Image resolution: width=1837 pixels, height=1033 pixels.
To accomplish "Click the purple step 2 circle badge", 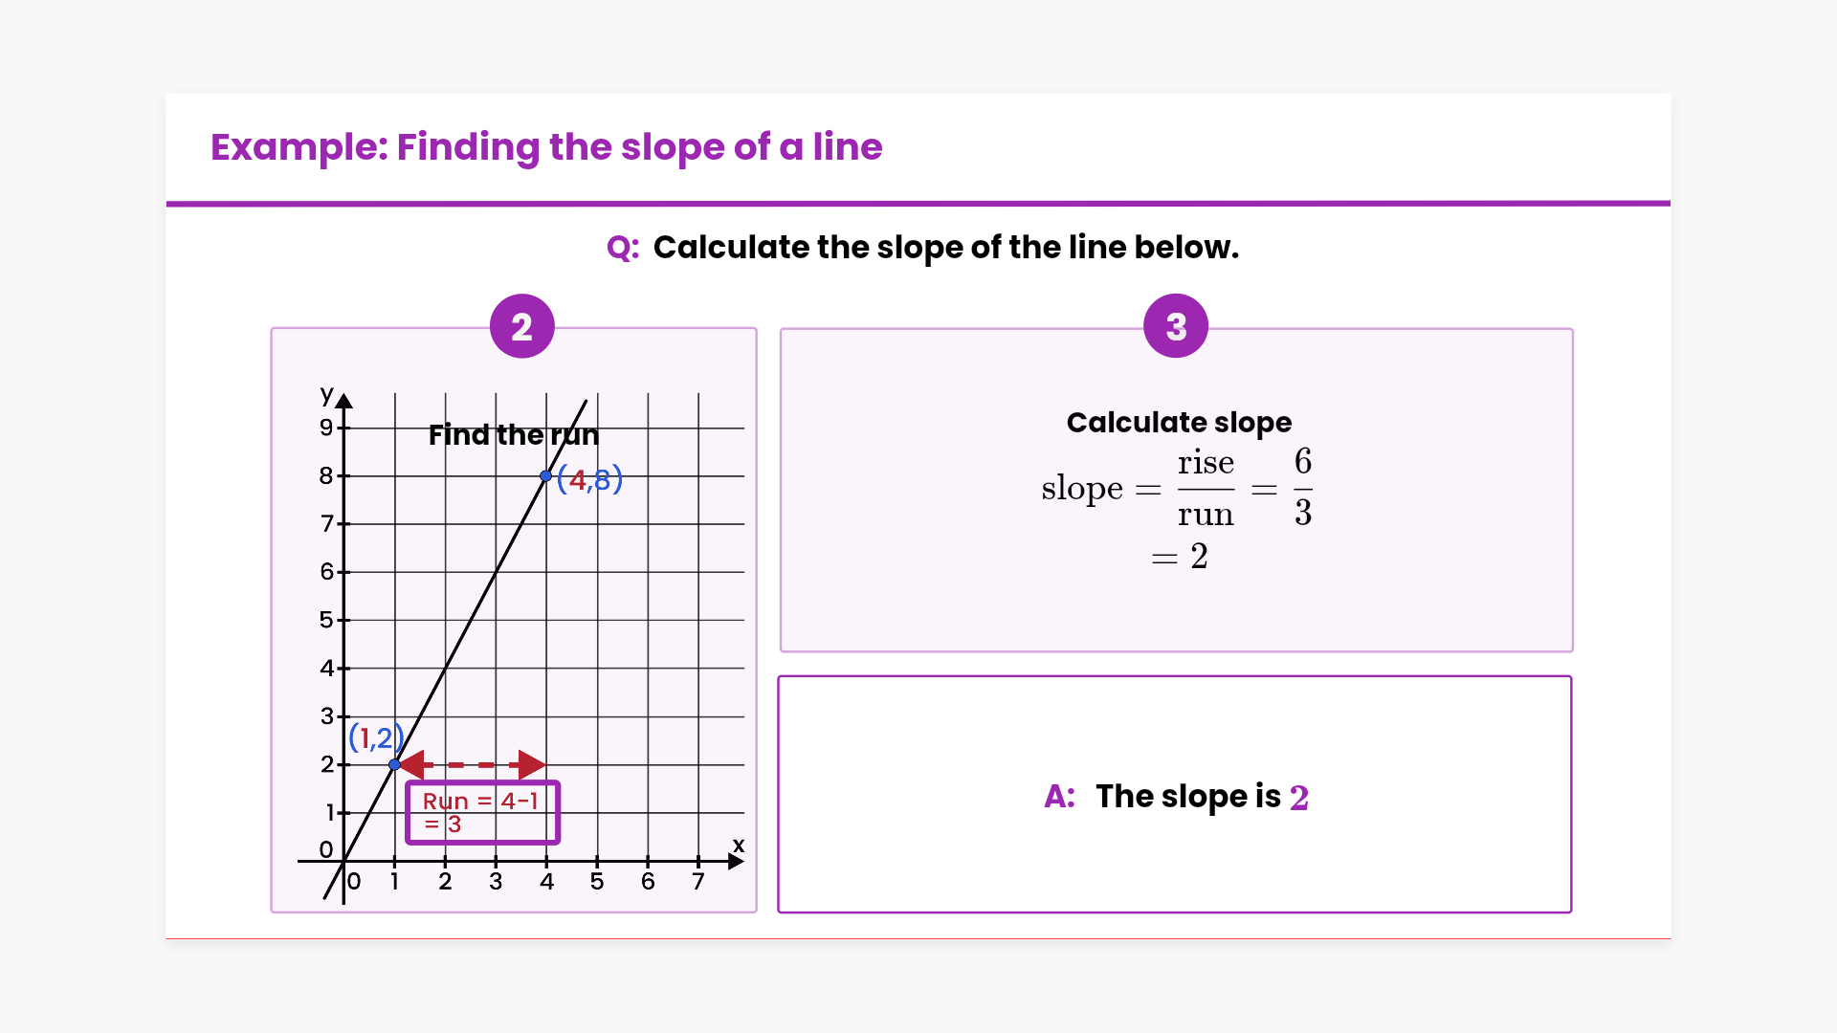I will tap(521, 327).
